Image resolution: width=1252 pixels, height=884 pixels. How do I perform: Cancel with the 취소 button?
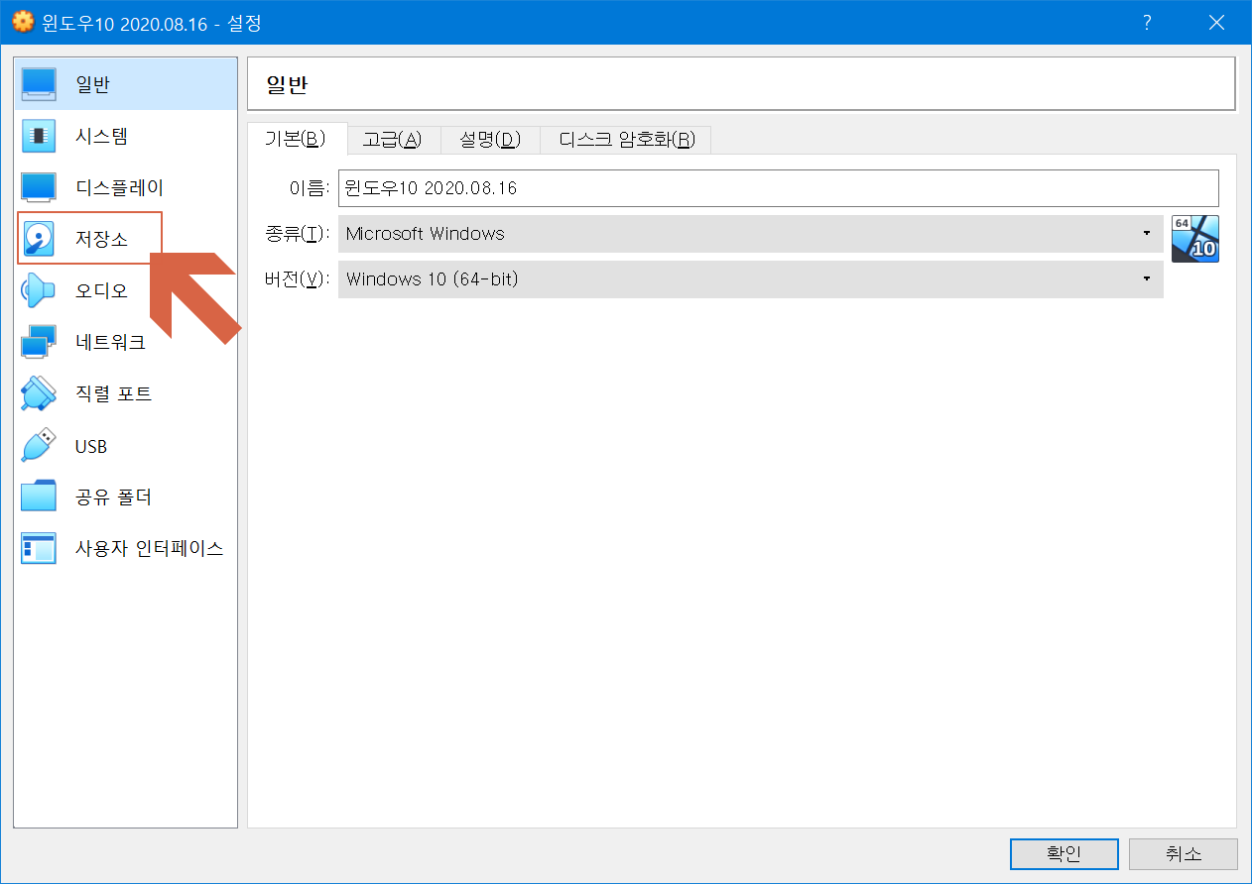coord(1184,853)
